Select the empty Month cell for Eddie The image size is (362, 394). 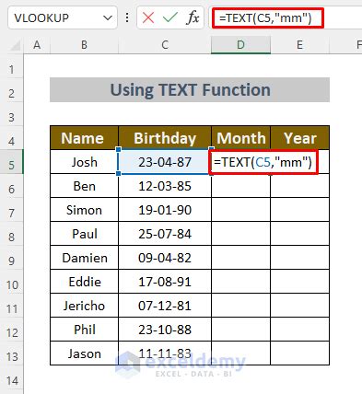pos(240,282)
